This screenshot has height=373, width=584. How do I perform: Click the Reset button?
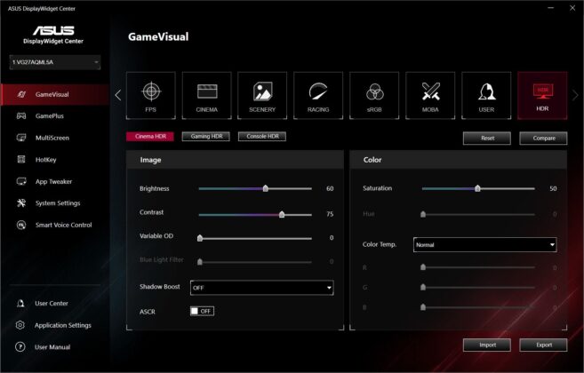(x=487, y=139)
